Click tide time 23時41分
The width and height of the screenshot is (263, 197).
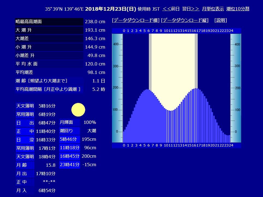click(x=69, y=165)
